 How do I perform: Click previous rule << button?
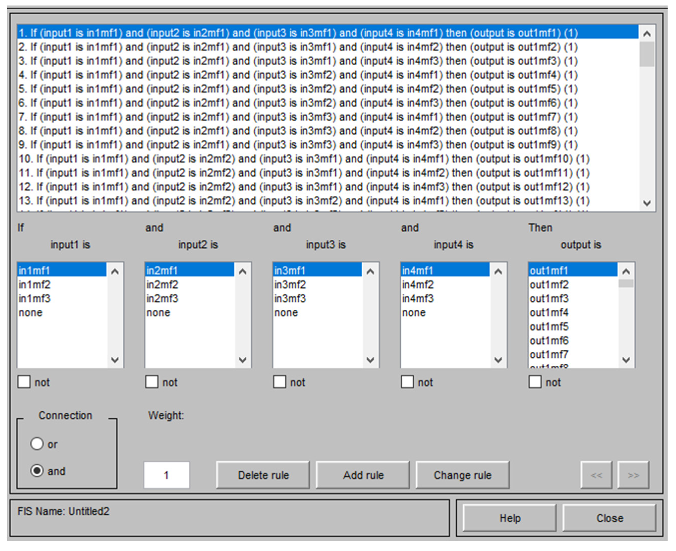pyautogui.click(x=596, y=475)
